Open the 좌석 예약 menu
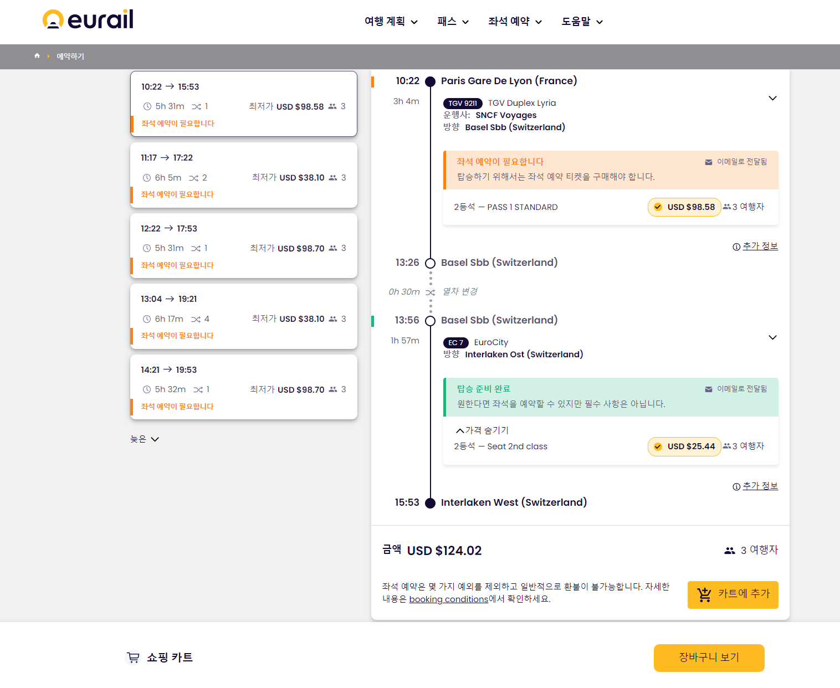This screenshot has width=840, height=688. click(x=515, y=22)
